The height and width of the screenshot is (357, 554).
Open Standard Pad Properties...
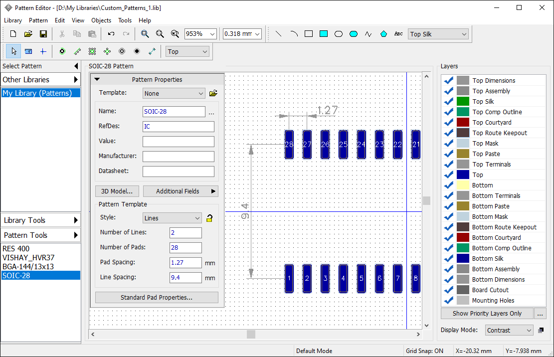157,298
